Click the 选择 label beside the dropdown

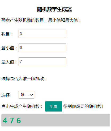pos(6,95)
